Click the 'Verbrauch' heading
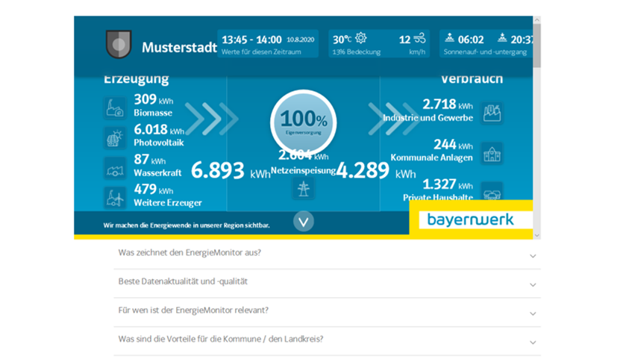The image size is (620, 359). pyautogui.click(x=472, y=78)
